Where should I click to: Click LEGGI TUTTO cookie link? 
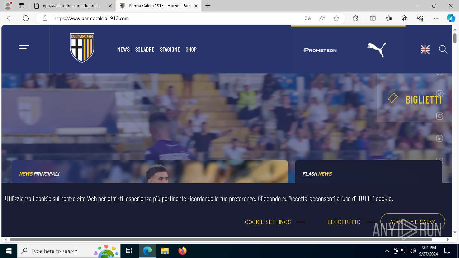tap(344, 222)
